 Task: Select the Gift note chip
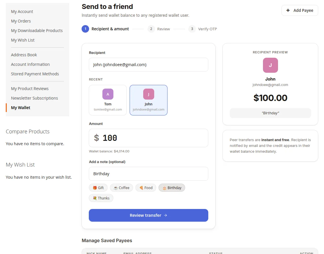coord(98,188)
